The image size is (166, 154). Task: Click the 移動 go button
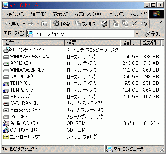pos(153,34)
